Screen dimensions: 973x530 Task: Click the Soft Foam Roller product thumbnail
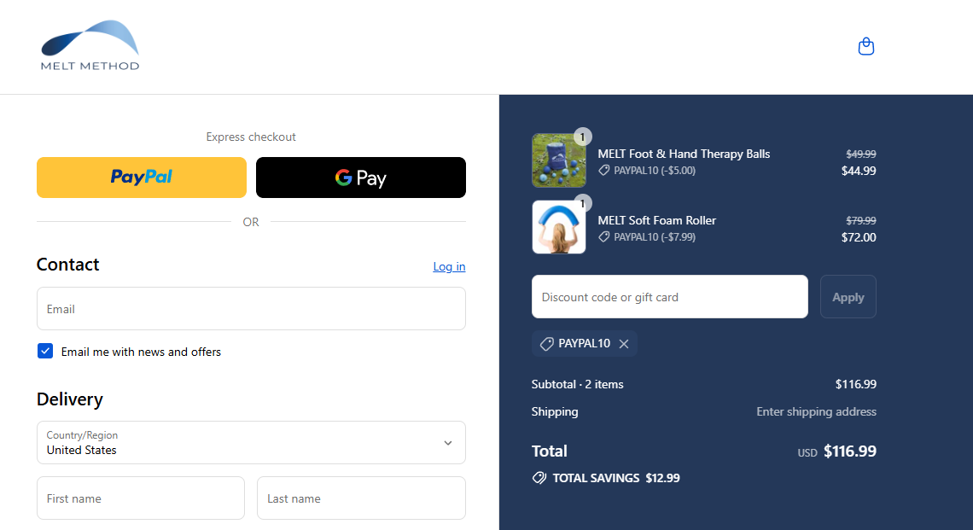point(558,226)
